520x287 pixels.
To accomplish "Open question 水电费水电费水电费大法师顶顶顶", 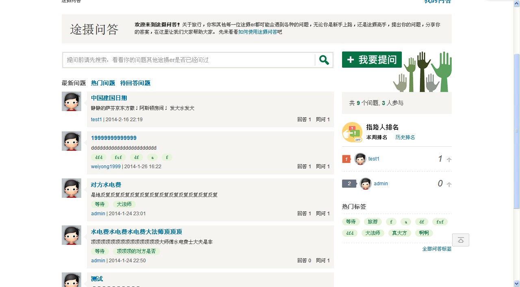I will coord(136,232).
